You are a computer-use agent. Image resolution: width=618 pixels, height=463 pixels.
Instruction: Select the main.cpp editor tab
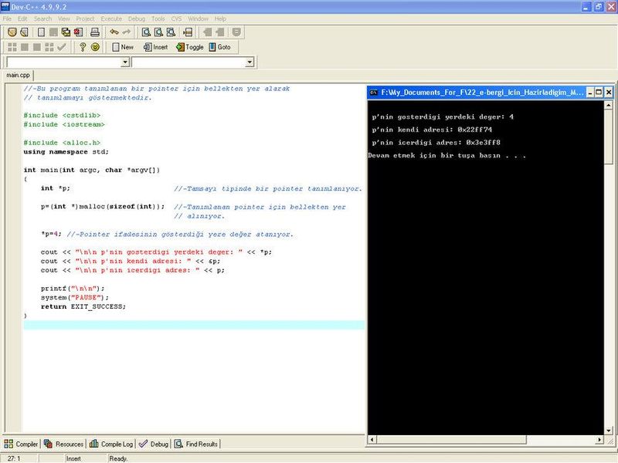click(18, 76)
